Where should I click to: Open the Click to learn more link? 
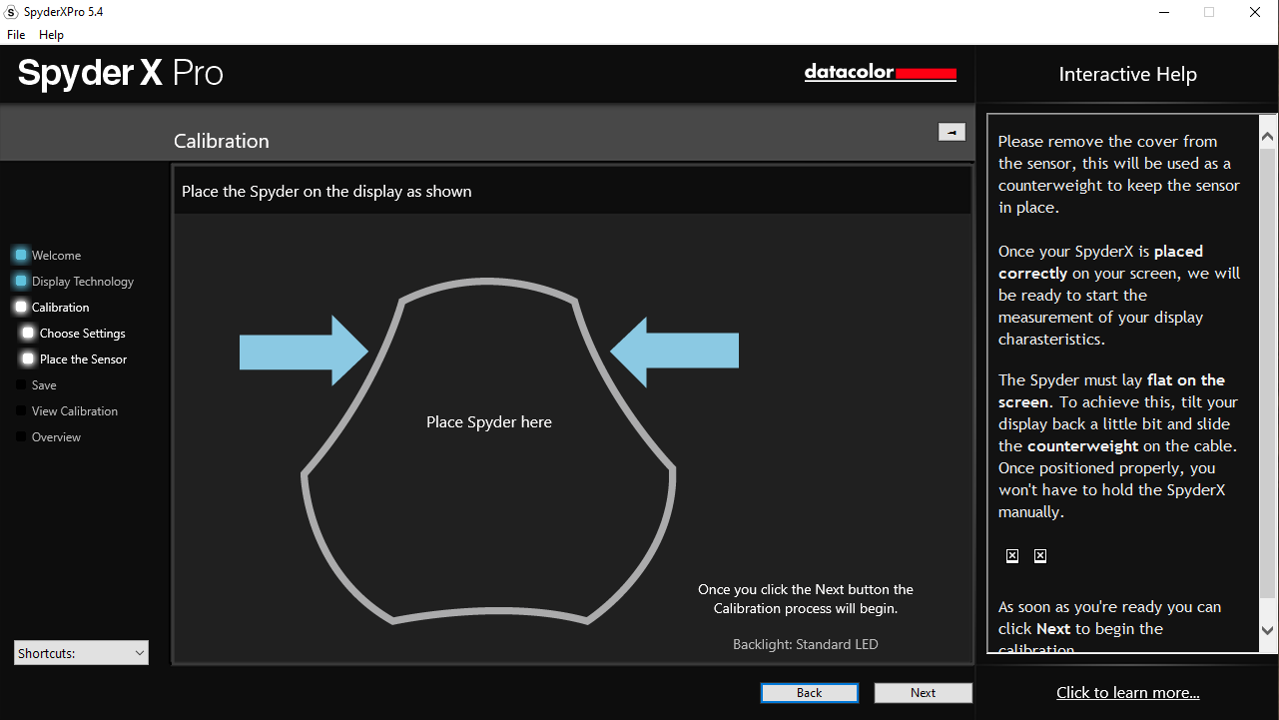[x=1128, y=693]
